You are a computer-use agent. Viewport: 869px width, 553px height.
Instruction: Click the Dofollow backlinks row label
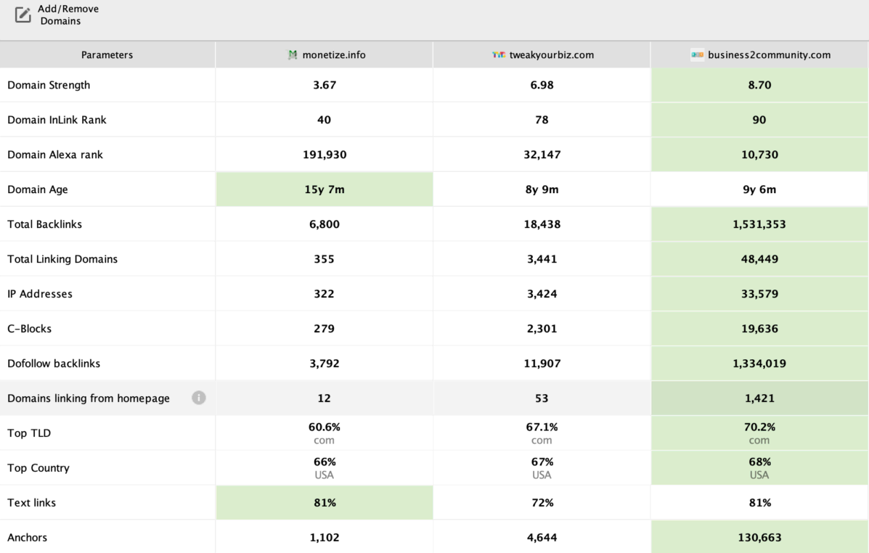(x=54, y=364)
